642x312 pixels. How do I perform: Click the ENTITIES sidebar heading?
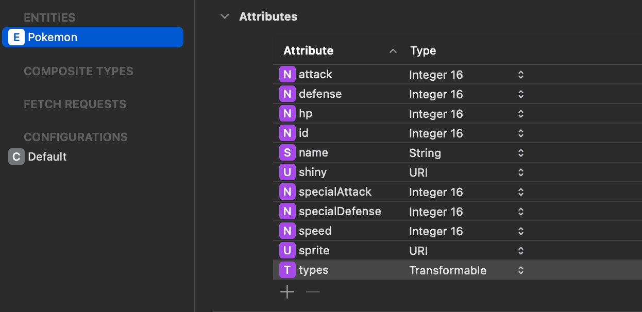click(x=49, y=18)
